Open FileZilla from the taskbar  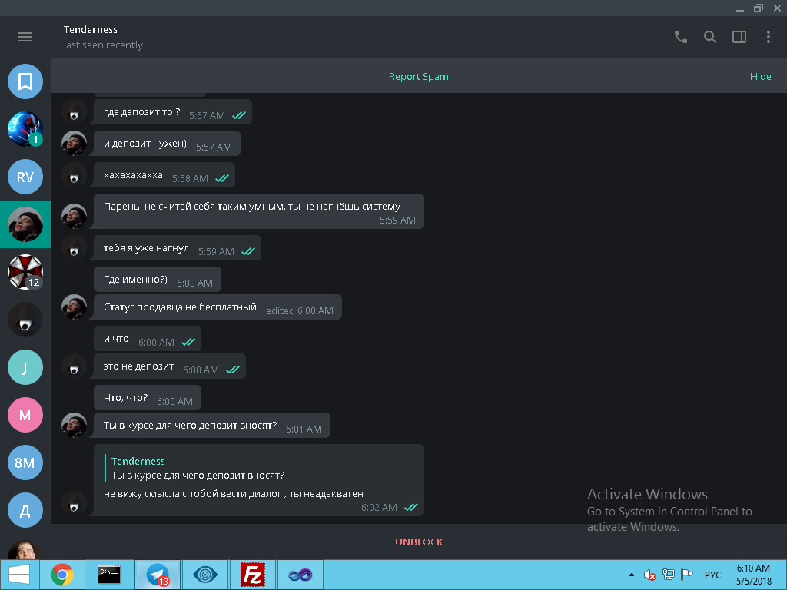(x=253, y=575)
